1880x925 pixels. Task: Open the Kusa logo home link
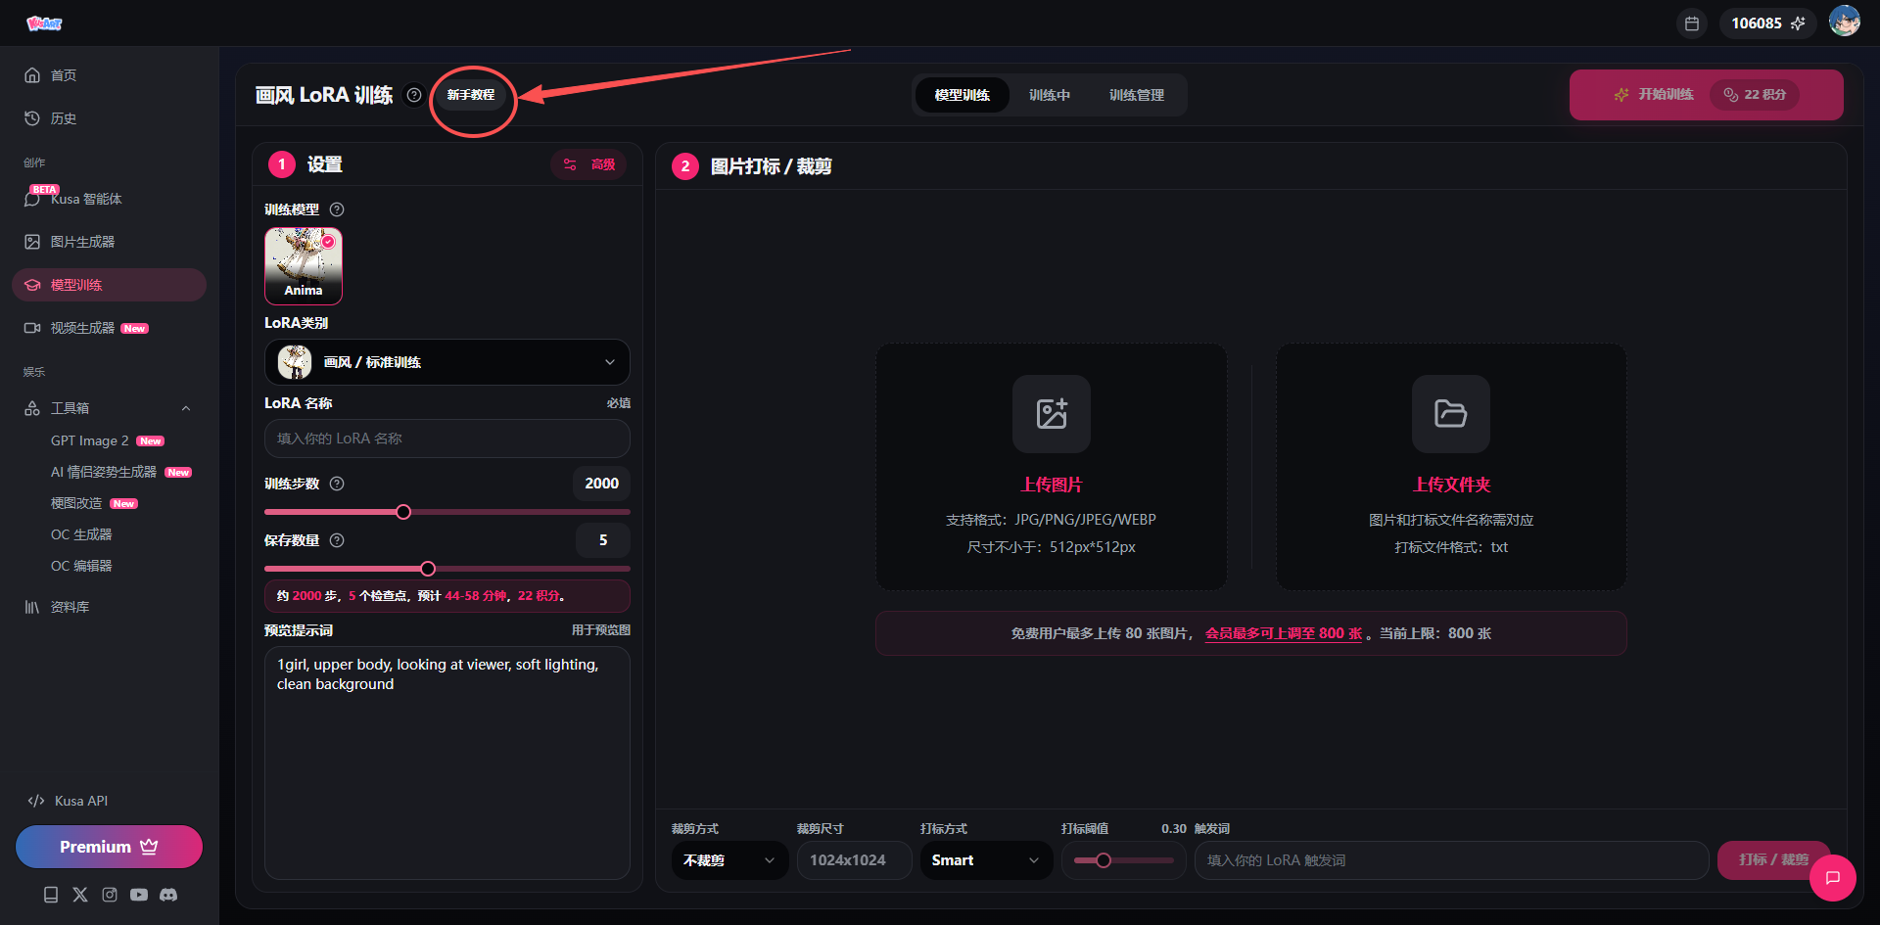point(44,23)
